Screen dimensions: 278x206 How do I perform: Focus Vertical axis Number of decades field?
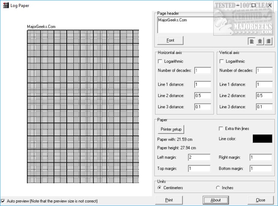coord(265,70)
